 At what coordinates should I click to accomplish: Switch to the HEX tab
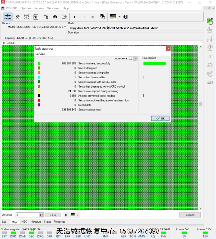[x=24, y=222]
